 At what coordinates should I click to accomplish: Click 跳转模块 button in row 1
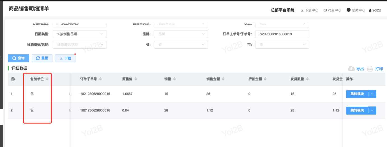click(x=357, y=94)
